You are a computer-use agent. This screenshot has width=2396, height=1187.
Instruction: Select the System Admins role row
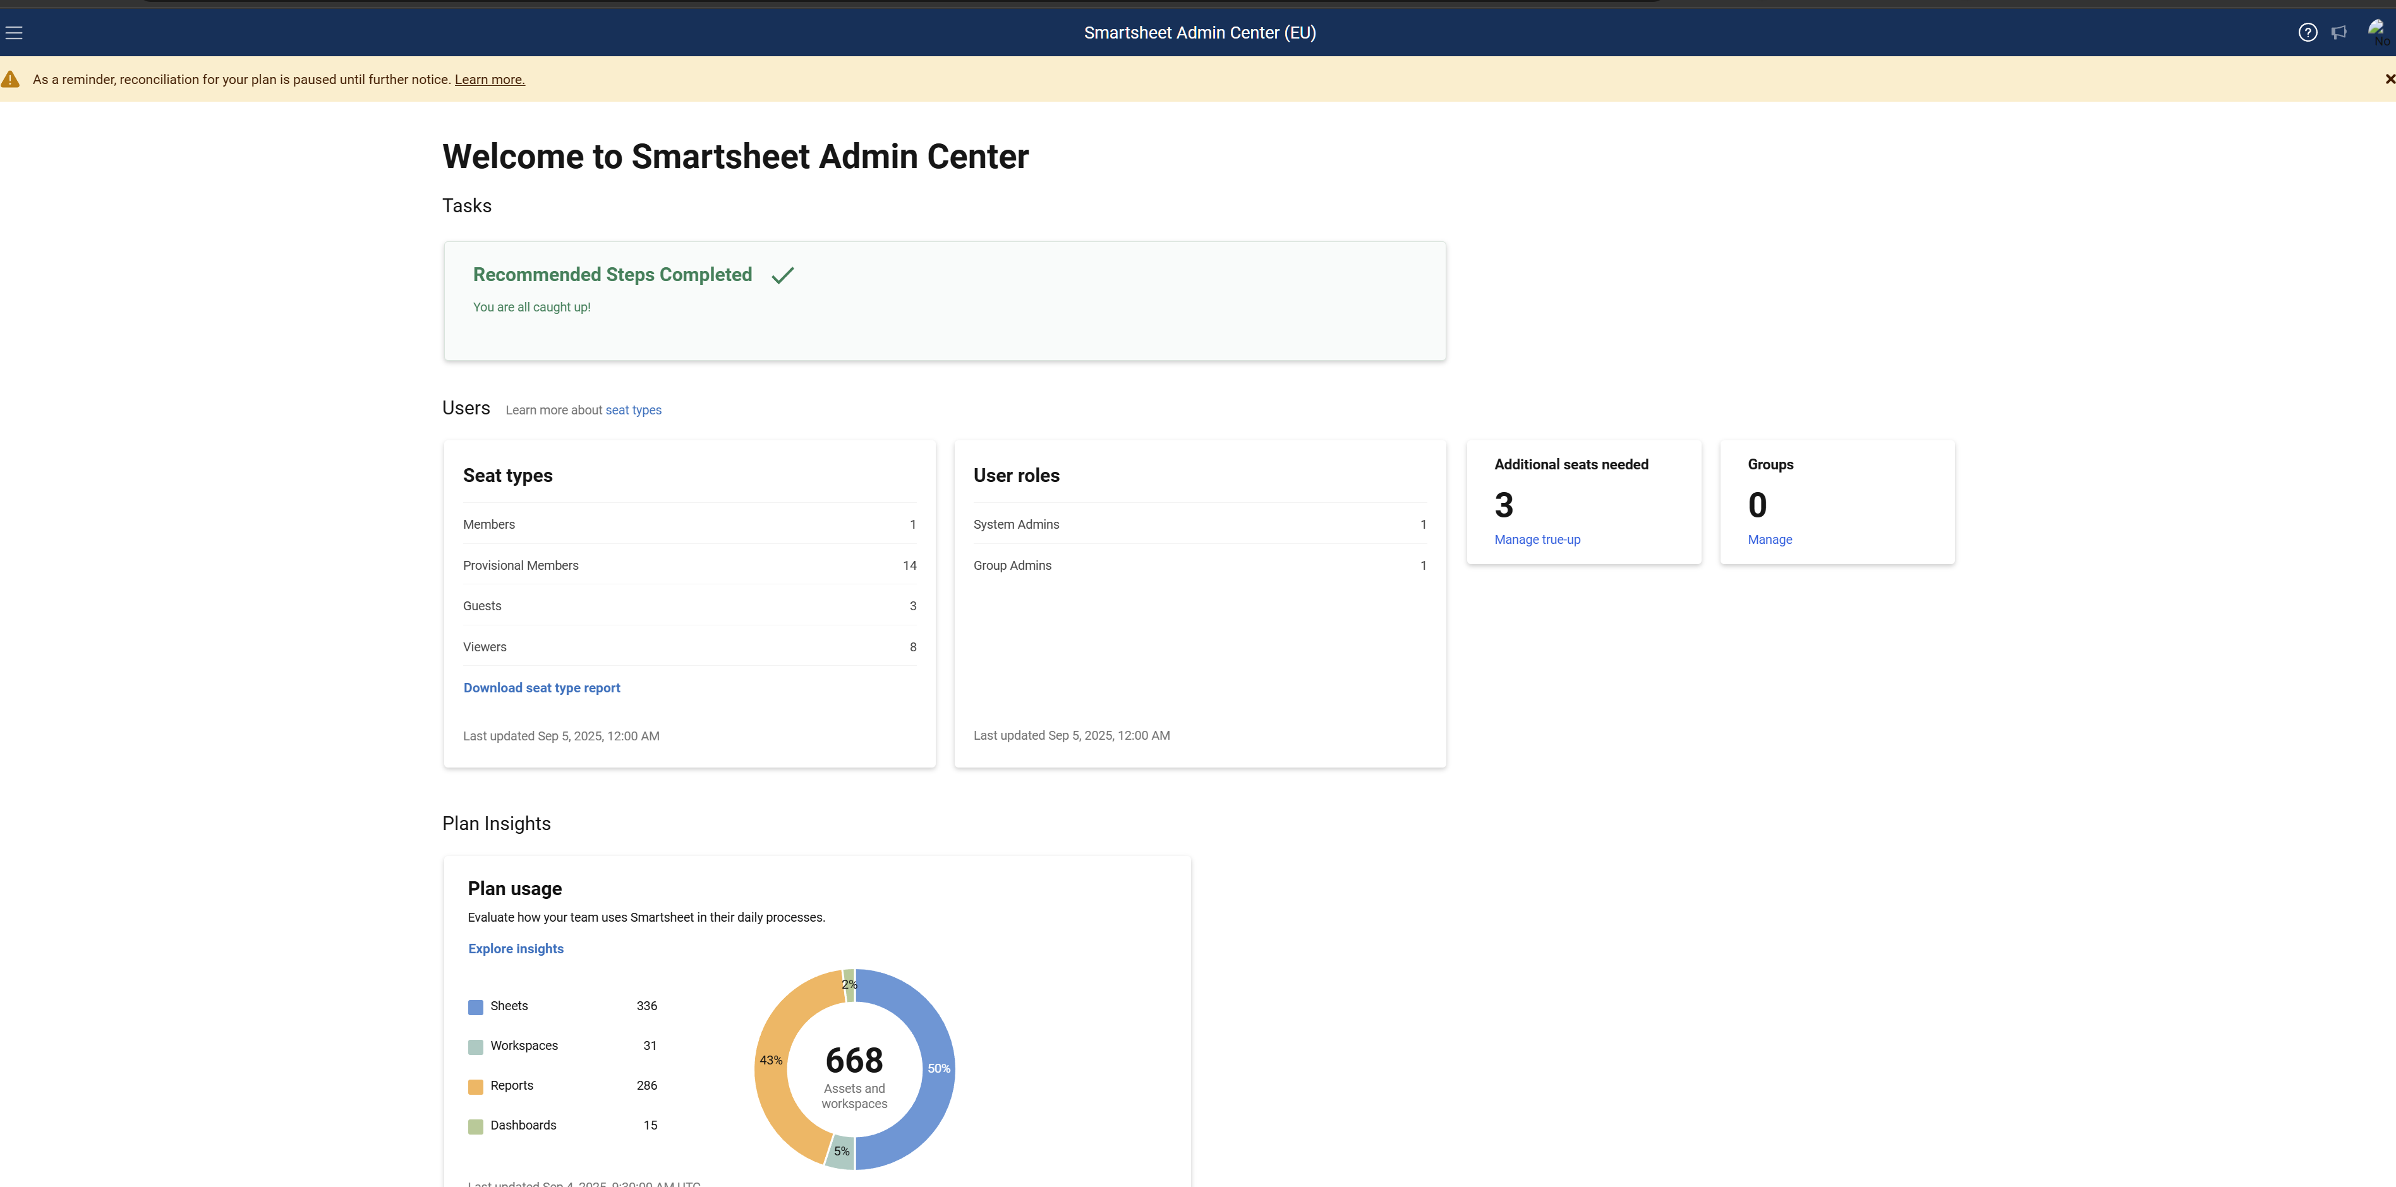point(1200,525)
